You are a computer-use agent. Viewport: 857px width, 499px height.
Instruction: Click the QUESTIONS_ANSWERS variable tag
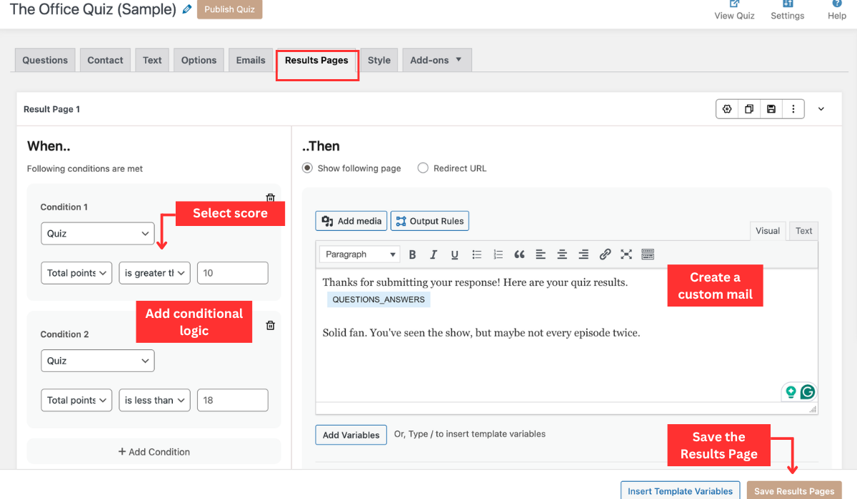379,299
